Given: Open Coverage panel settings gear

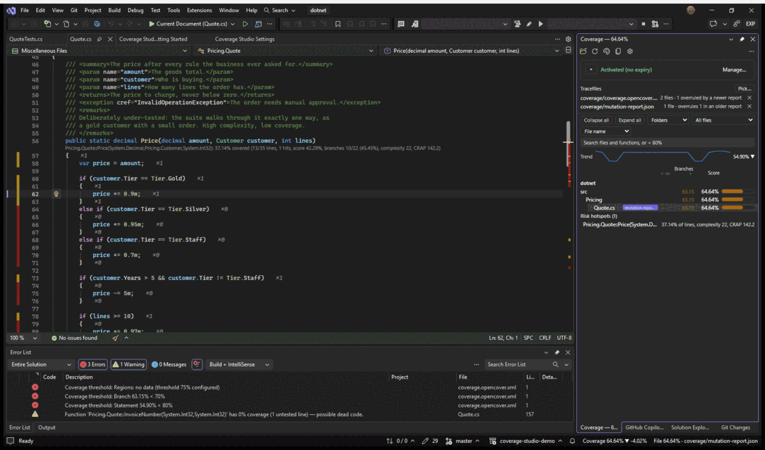Looking at the screenshot, I should [x=630, y=51].
